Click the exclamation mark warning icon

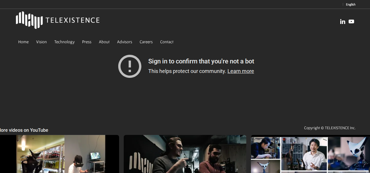(130, 66)
